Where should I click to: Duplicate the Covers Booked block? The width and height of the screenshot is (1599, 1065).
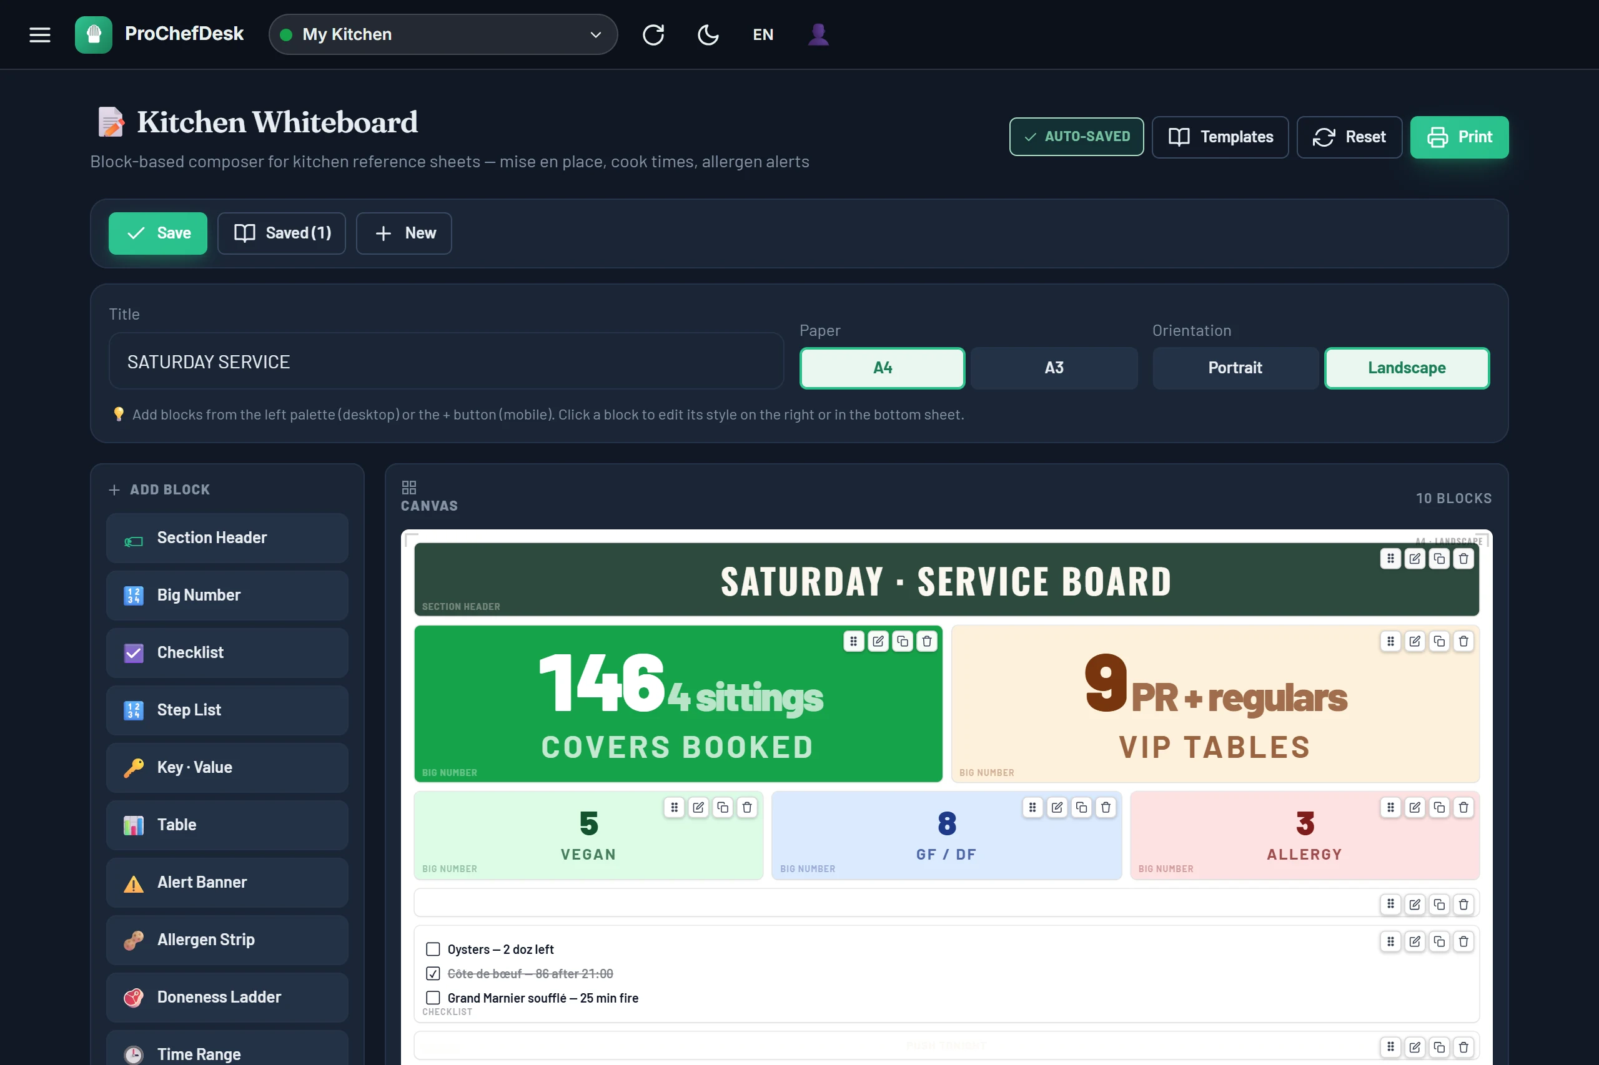tap(903, 641)
